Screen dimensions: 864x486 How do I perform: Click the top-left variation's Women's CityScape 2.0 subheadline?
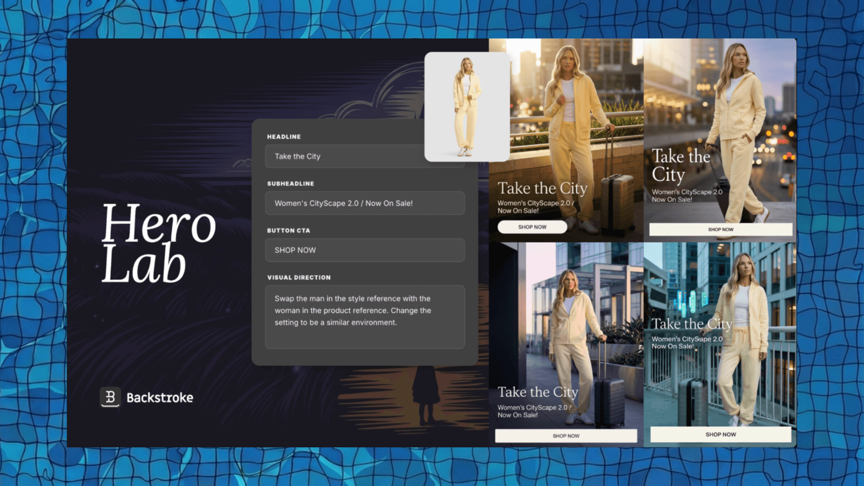tap(535, 207)
